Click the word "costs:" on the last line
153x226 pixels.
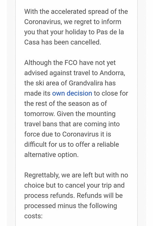33,216
